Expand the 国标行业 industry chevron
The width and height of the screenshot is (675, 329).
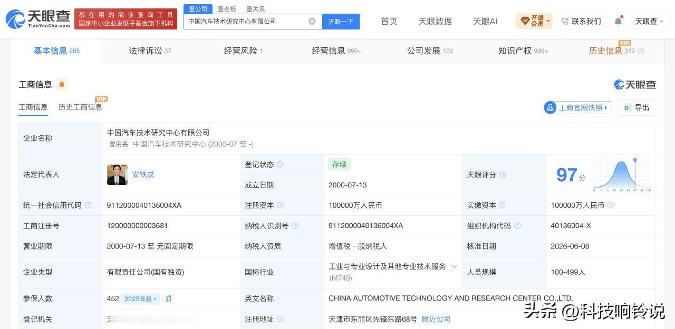point(454,266)
